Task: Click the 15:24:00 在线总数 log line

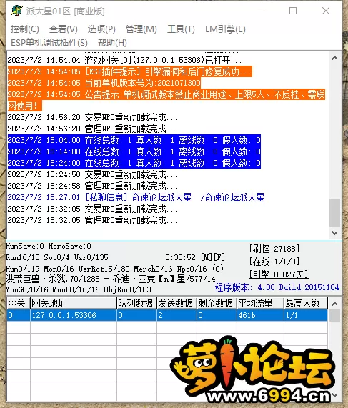Action: coord(134,163)
